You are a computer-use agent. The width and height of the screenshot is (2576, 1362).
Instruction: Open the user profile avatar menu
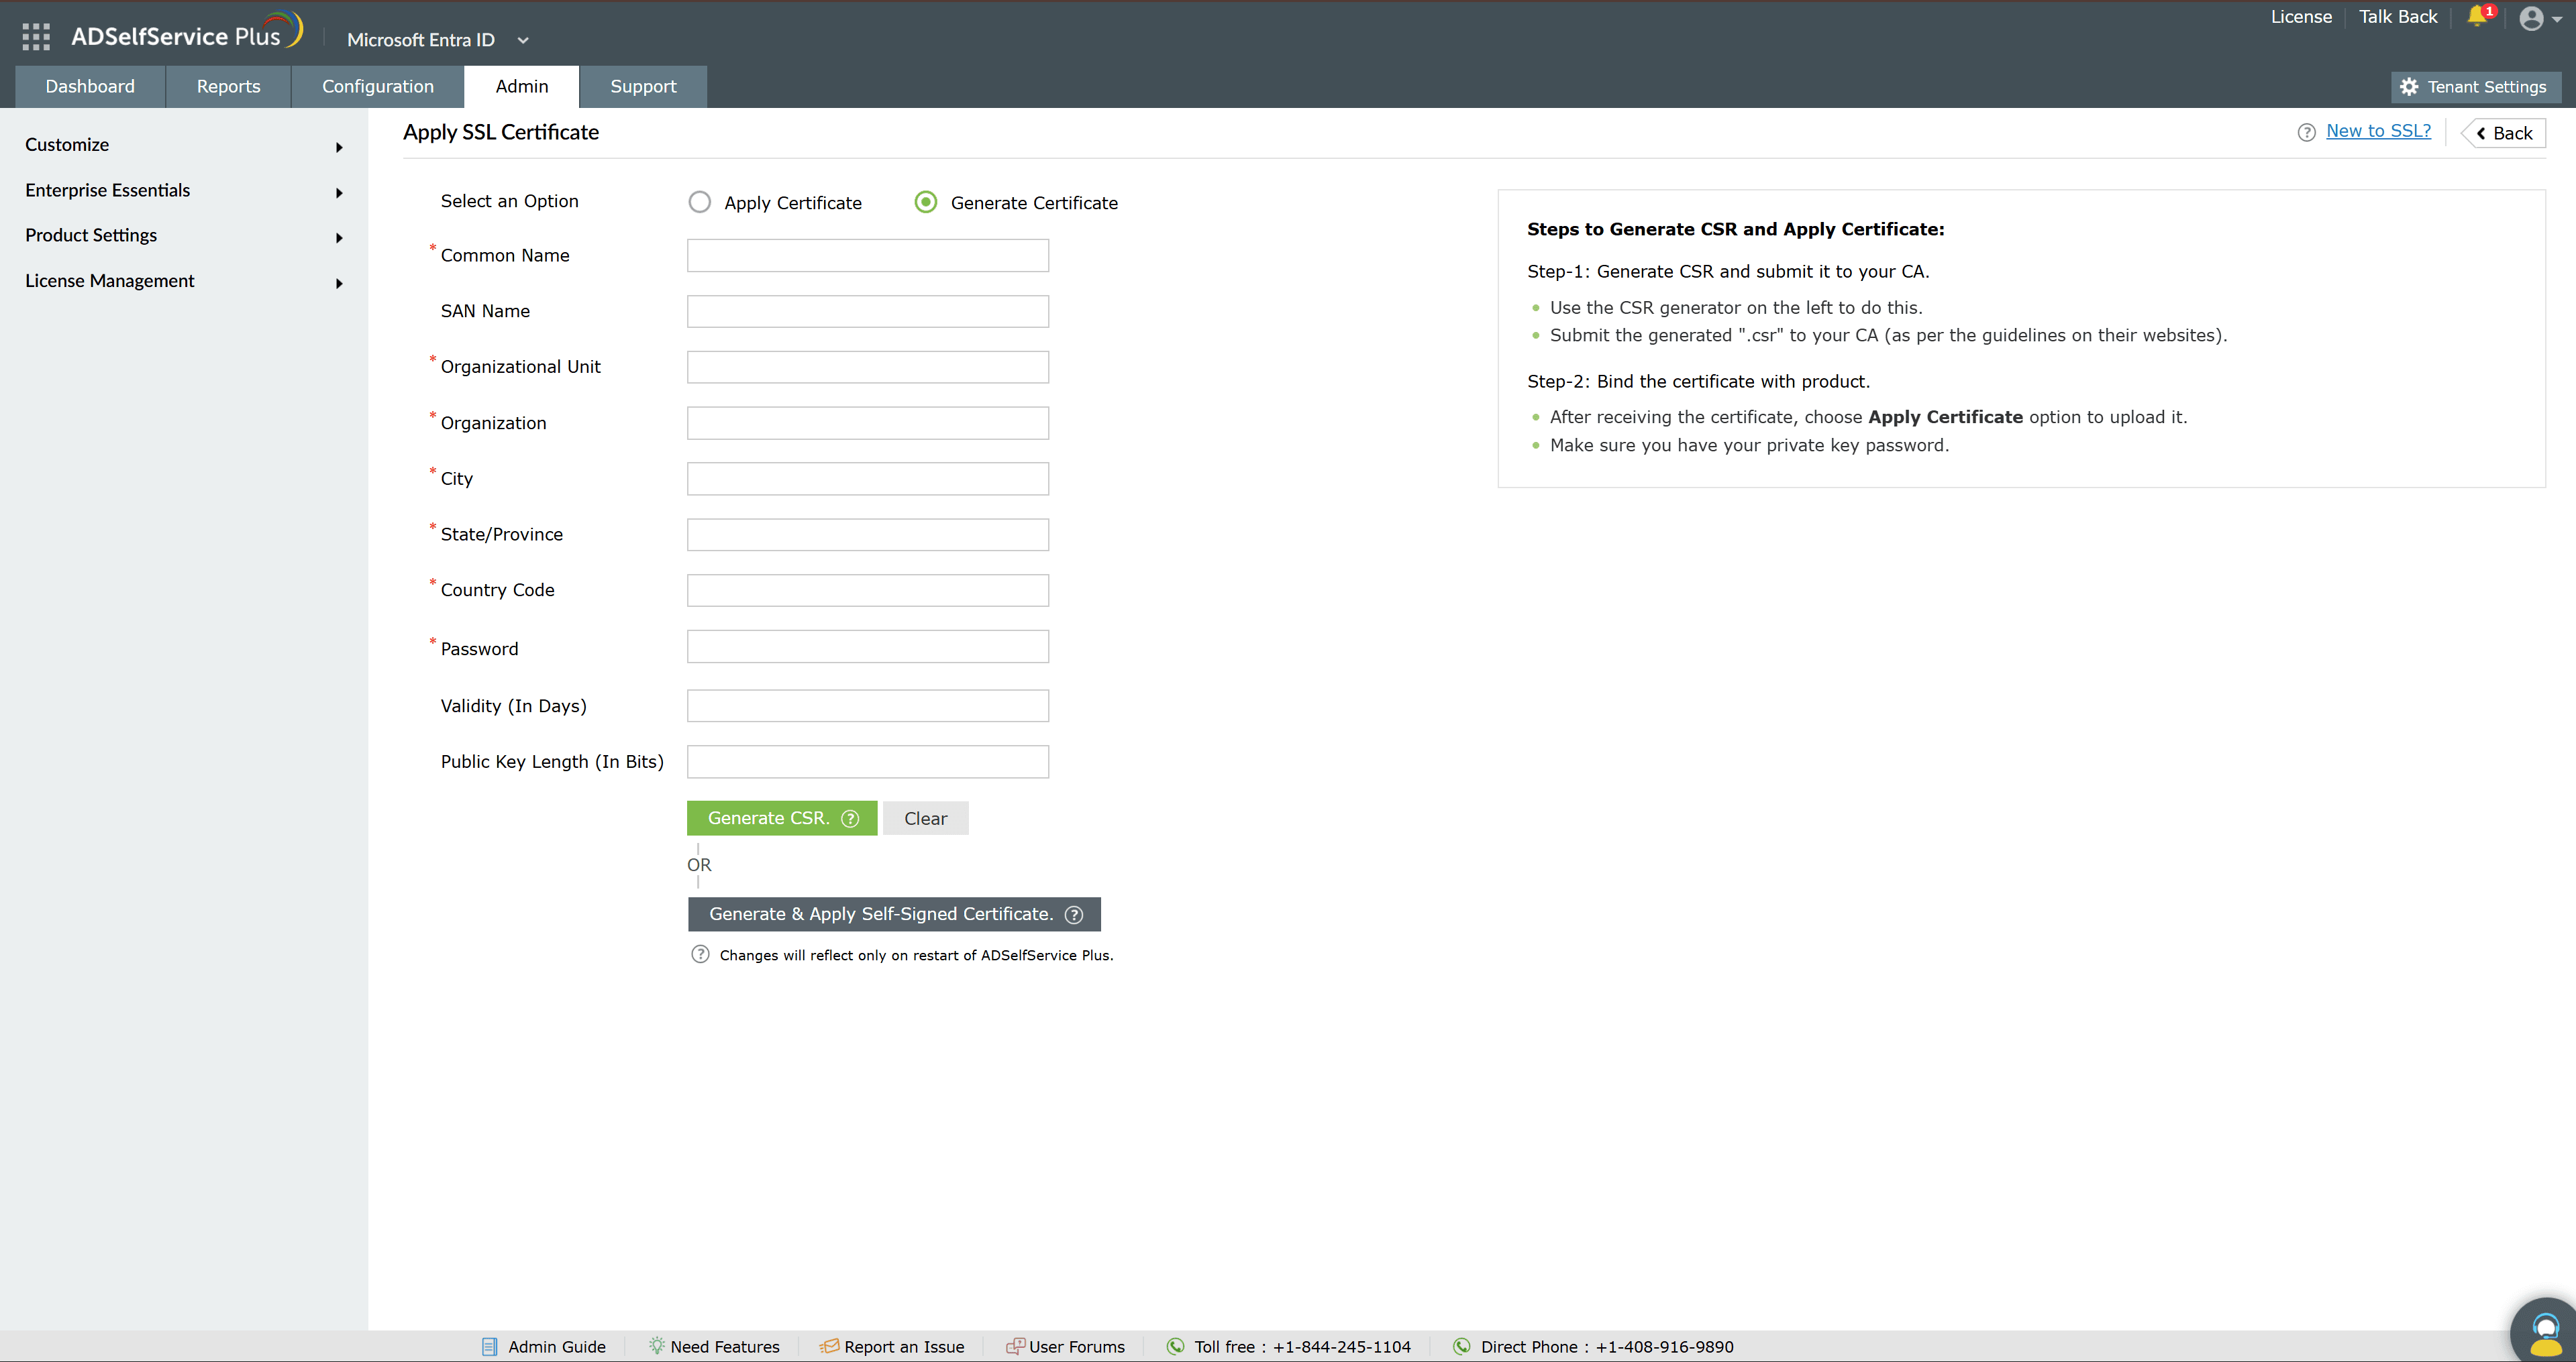(2540, 18)
